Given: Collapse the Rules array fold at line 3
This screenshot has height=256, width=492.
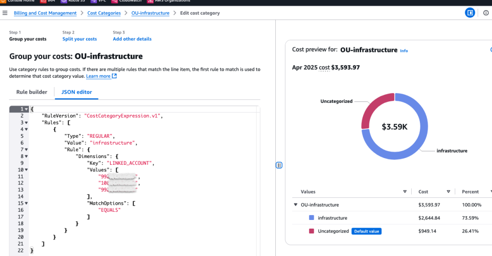Looking at the screenshot, I should (26, 122).
